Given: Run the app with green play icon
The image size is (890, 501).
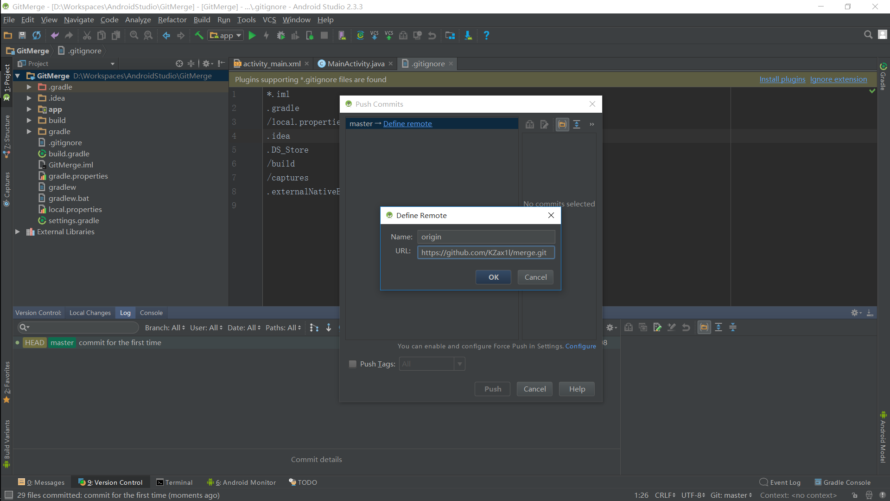Looking at the screenshot, I should [252, 35].
